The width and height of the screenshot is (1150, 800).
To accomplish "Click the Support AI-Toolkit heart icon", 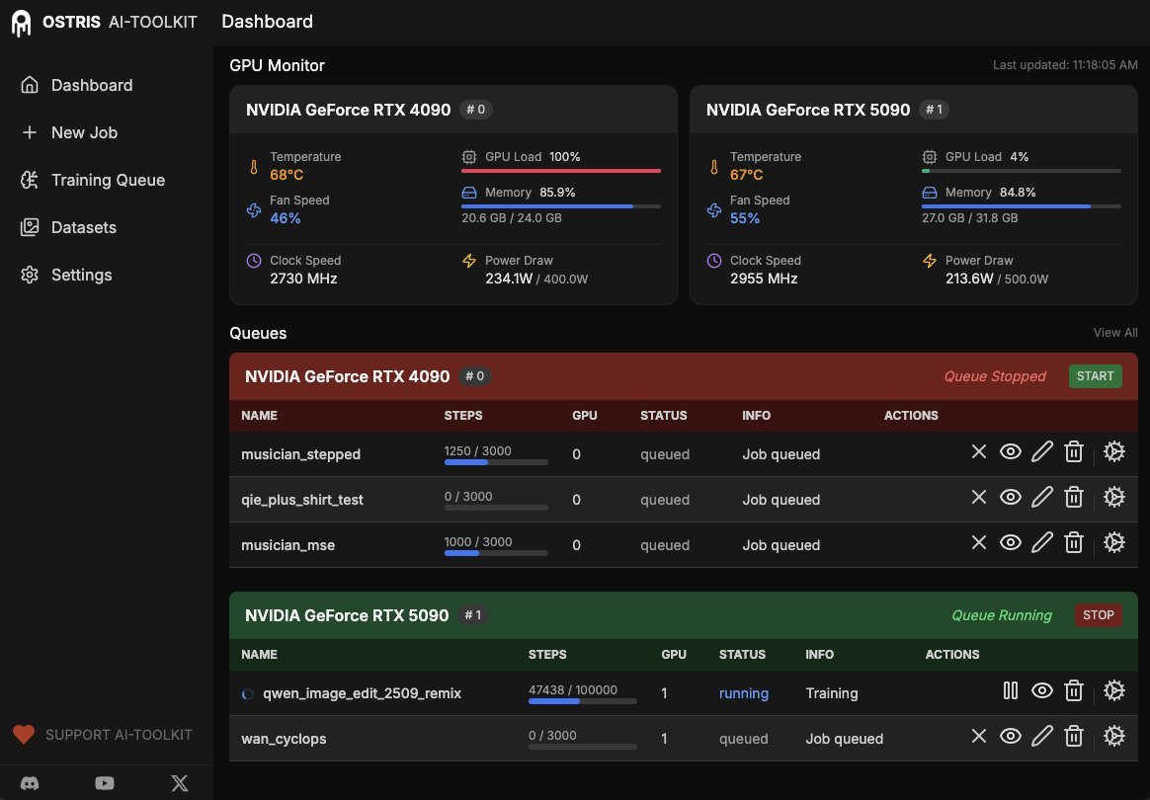I will [24, 734].
